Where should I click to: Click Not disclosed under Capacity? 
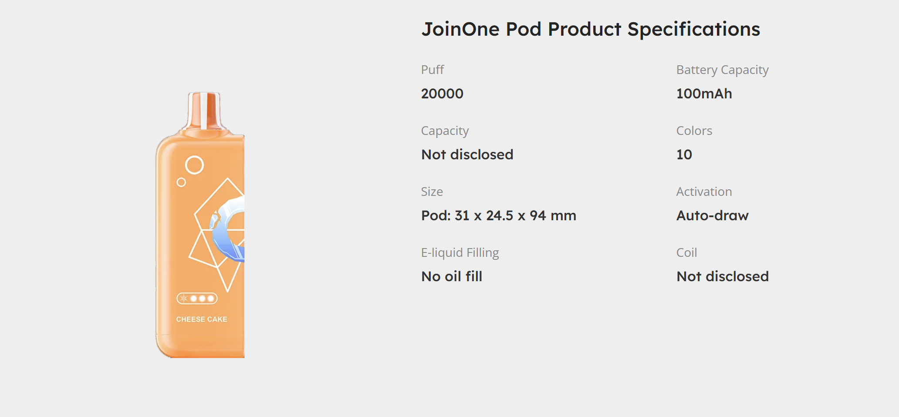(467, 155)
